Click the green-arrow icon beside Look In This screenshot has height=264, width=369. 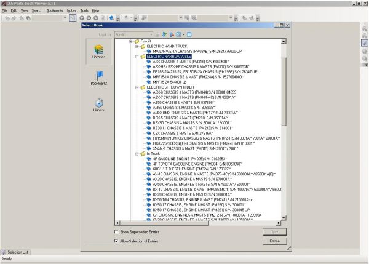pyautogui.click(x=164, y=34)
